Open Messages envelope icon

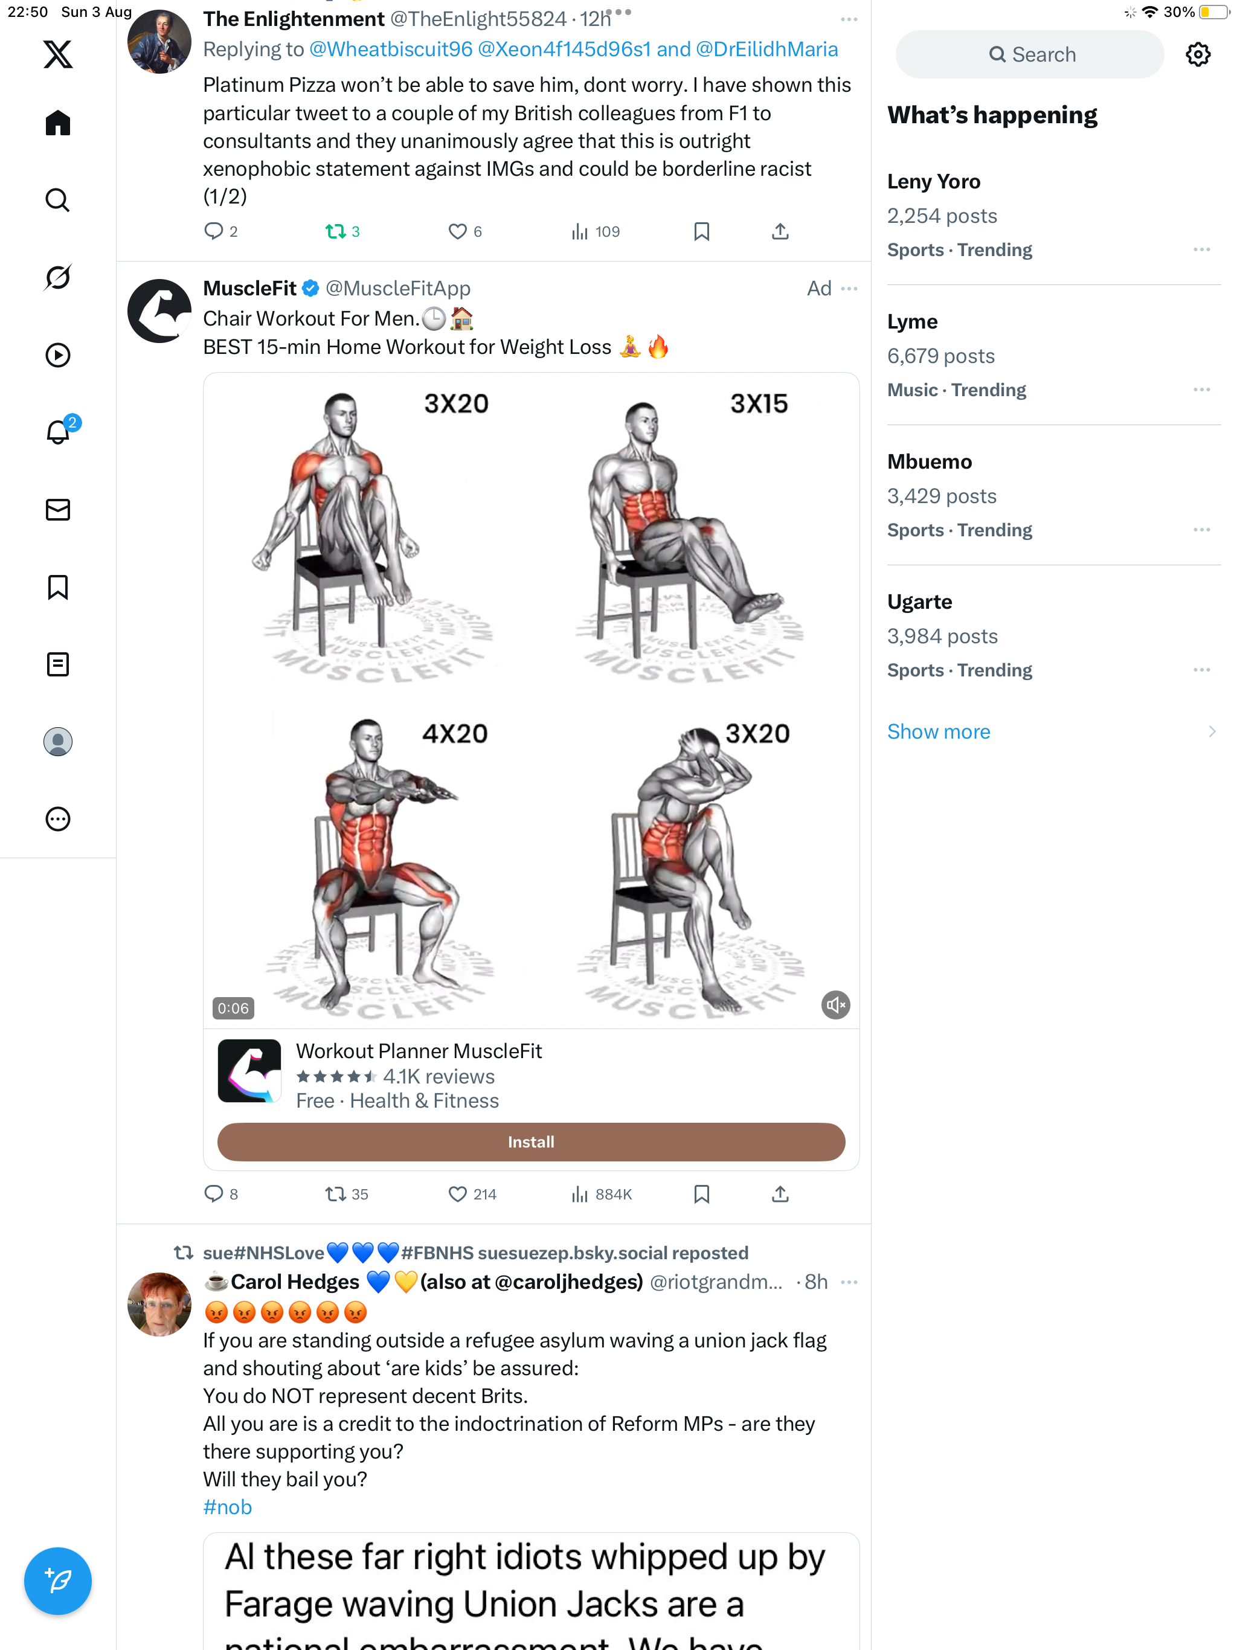(57, 510)
